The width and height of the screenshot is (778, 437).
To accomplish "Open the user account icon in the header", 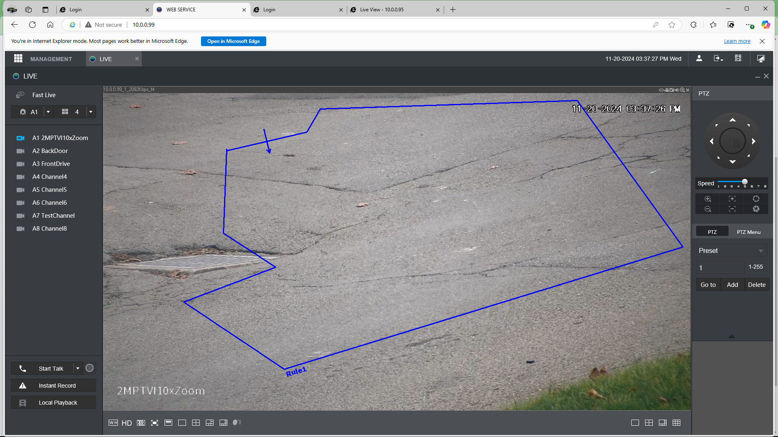I will tap(699, 59).
